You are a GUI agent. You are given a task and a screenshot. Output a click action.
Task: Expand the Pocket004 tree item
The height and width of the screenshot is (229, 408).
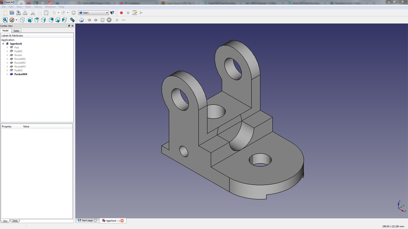tap(7, 74)
